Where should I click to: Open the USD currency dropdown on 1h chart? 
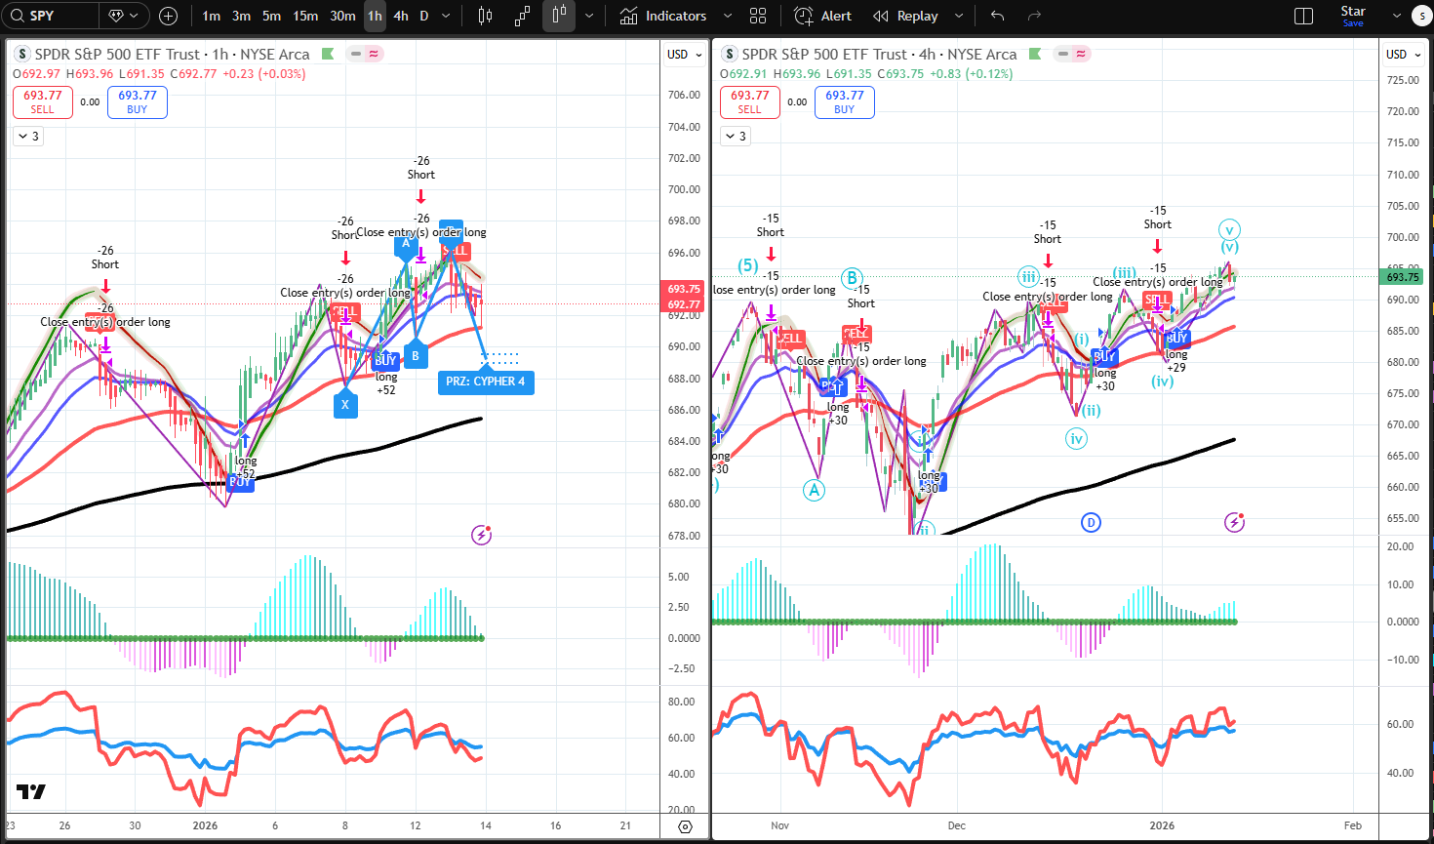[x=684, y=54]
